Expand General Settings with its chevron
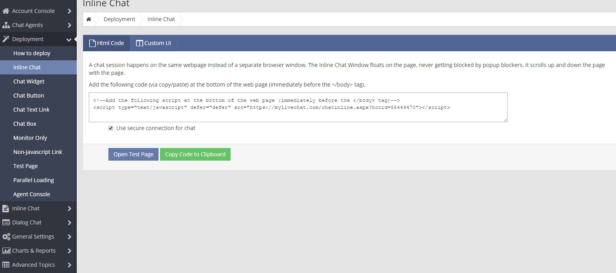The height and width of the screenshot is (273, 616). tap(69, 237)
